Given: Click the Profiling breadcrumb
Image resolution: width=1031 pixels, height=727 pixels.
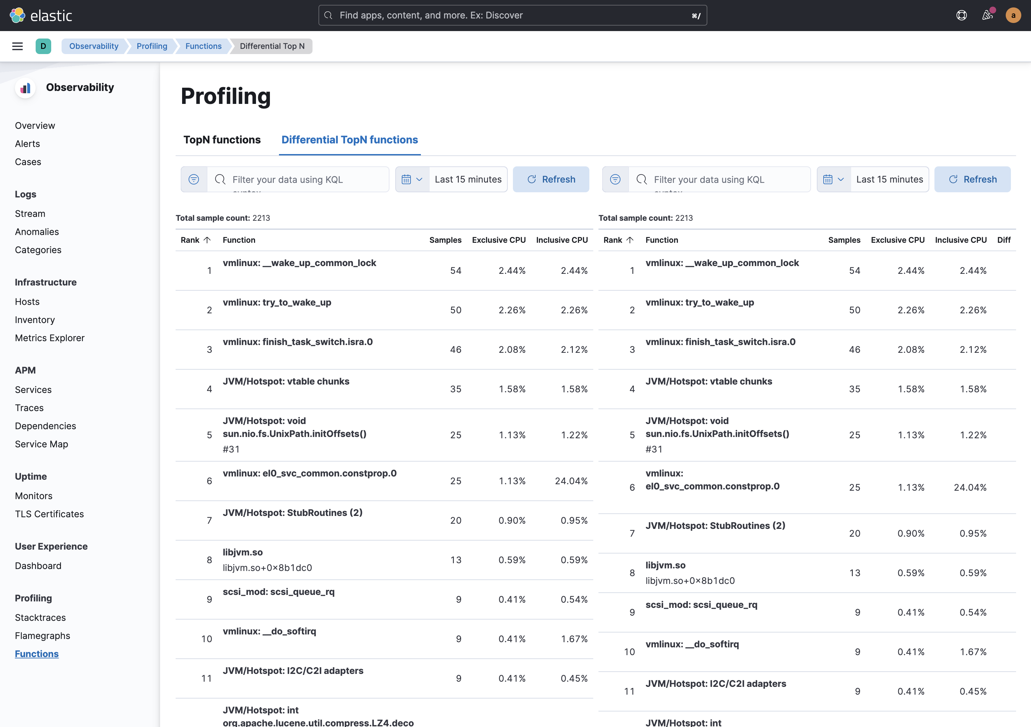Looking at the screenshot, I should pyautogui.click(x=152, y=46).
